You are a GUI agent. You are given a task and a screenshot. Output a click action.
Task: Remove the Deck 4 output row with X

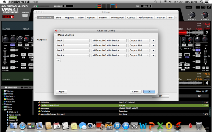(153, 55)
